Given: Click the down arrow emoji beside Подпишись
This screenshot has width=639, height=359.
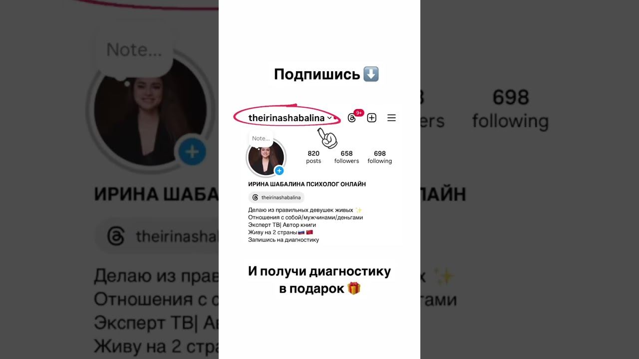Looking at the screenshot, I should pyautogui.click(x=371, y=74).
